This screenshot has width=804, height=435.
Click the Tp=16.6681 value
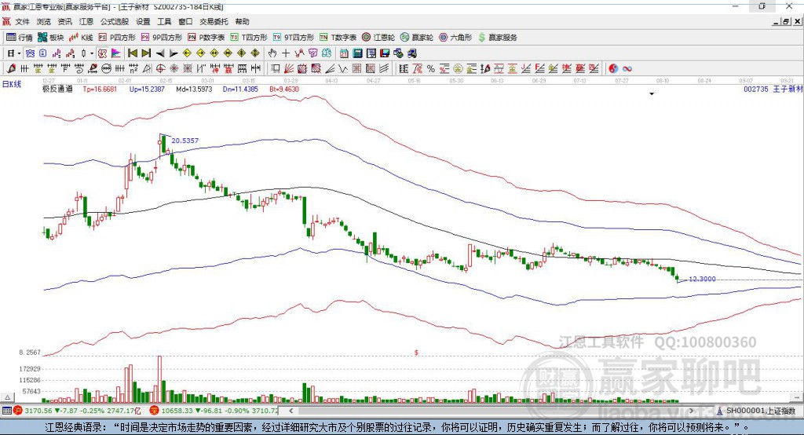pyautogui.click(x=100, y=89)
